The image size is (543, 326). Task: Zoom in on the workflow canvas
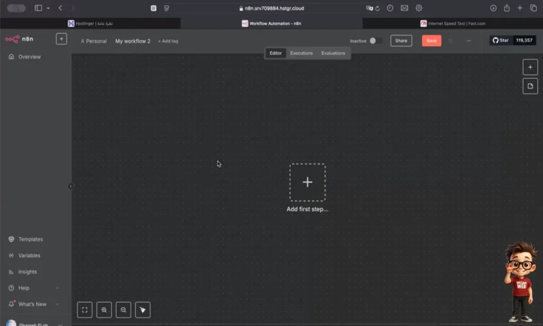104,310
